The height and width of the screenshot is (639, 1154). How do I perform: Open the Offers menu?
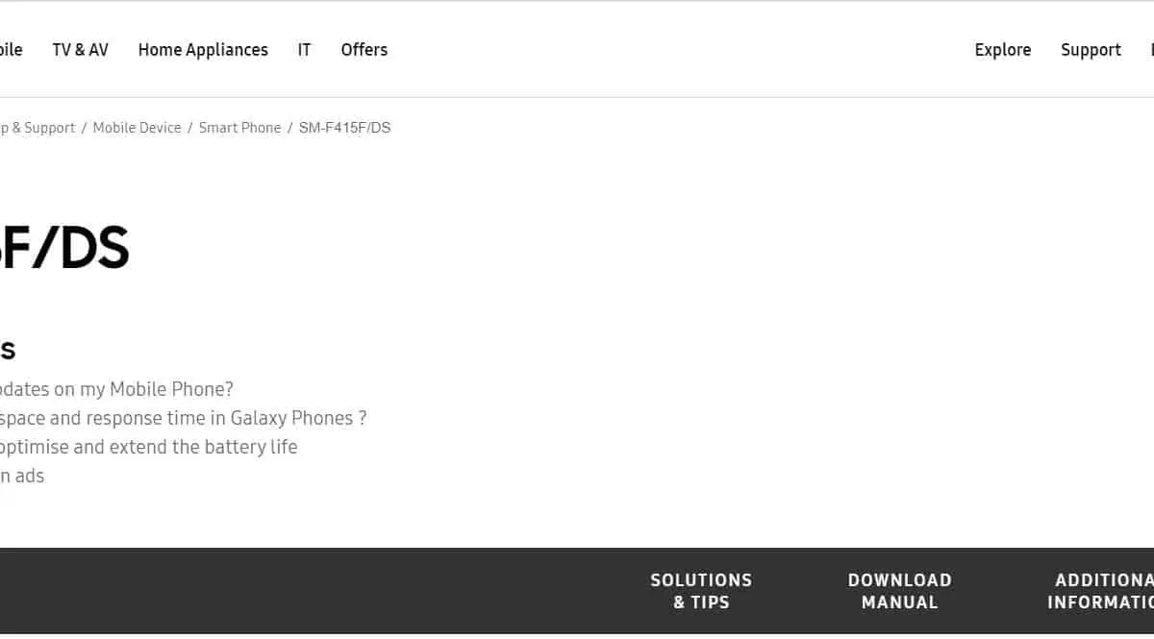point(364,50)
